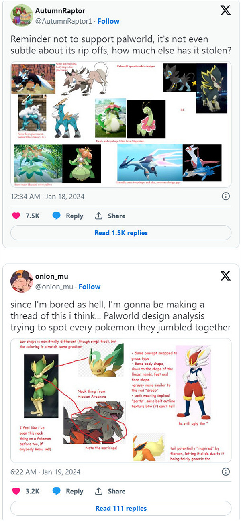
Task: Click the X logo on AutumnRaptor tweet
Action: pyautogui.click(x=226, y=11)
